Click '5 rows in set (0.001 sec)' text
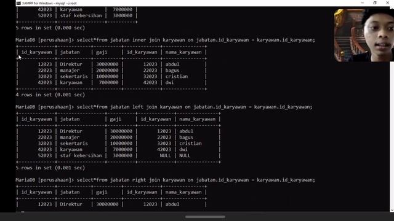The image size is (394, 221). click(50, 168)
